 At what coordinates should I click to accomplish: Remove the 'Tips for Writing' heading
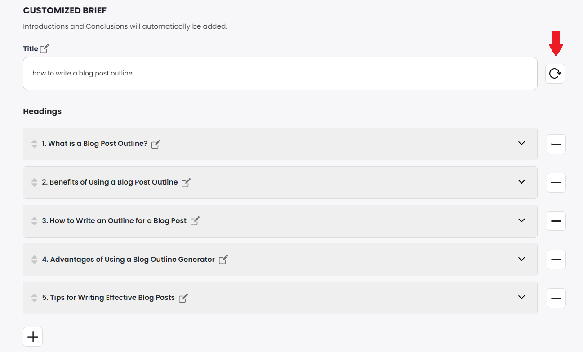[x=556, y=298]
